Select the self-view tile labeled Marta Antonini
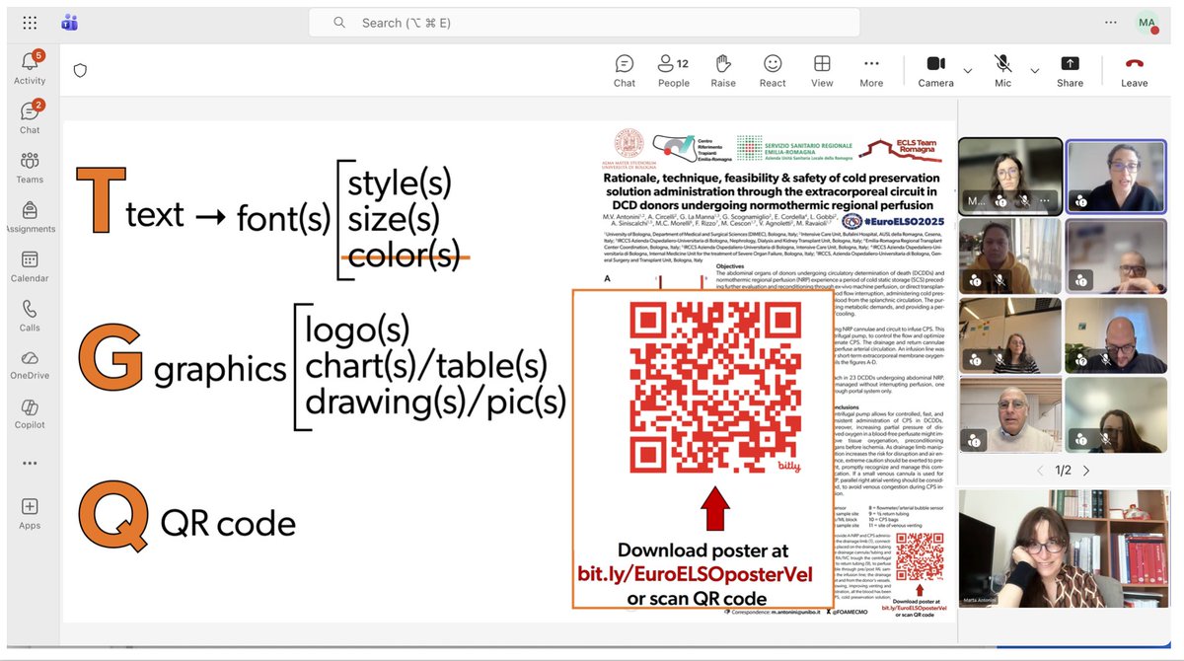This screenshot has height=661, width=1184. [x=1064, y=549]
